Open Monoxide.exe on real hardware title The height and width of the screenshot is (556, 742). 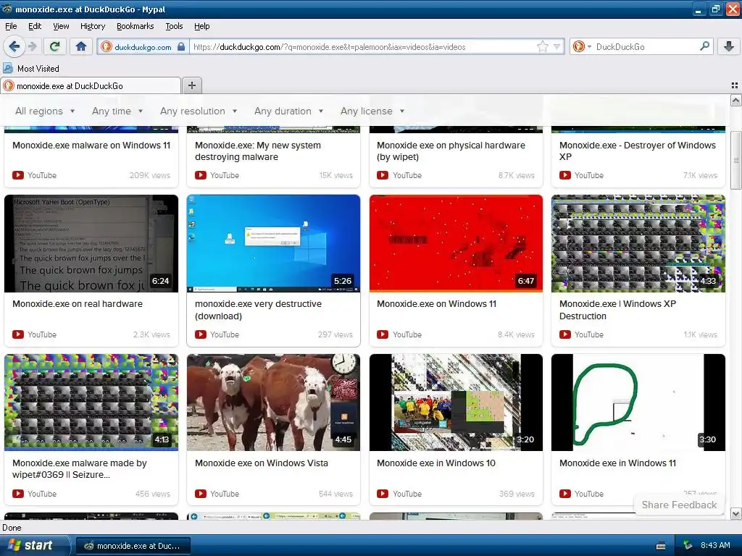[x=78, y=304]
